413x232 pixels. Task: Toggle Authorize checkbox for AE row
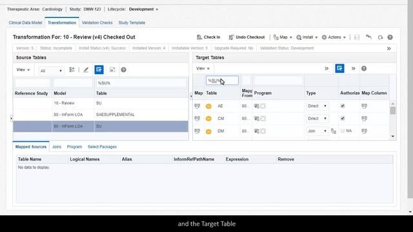point(343,106)
